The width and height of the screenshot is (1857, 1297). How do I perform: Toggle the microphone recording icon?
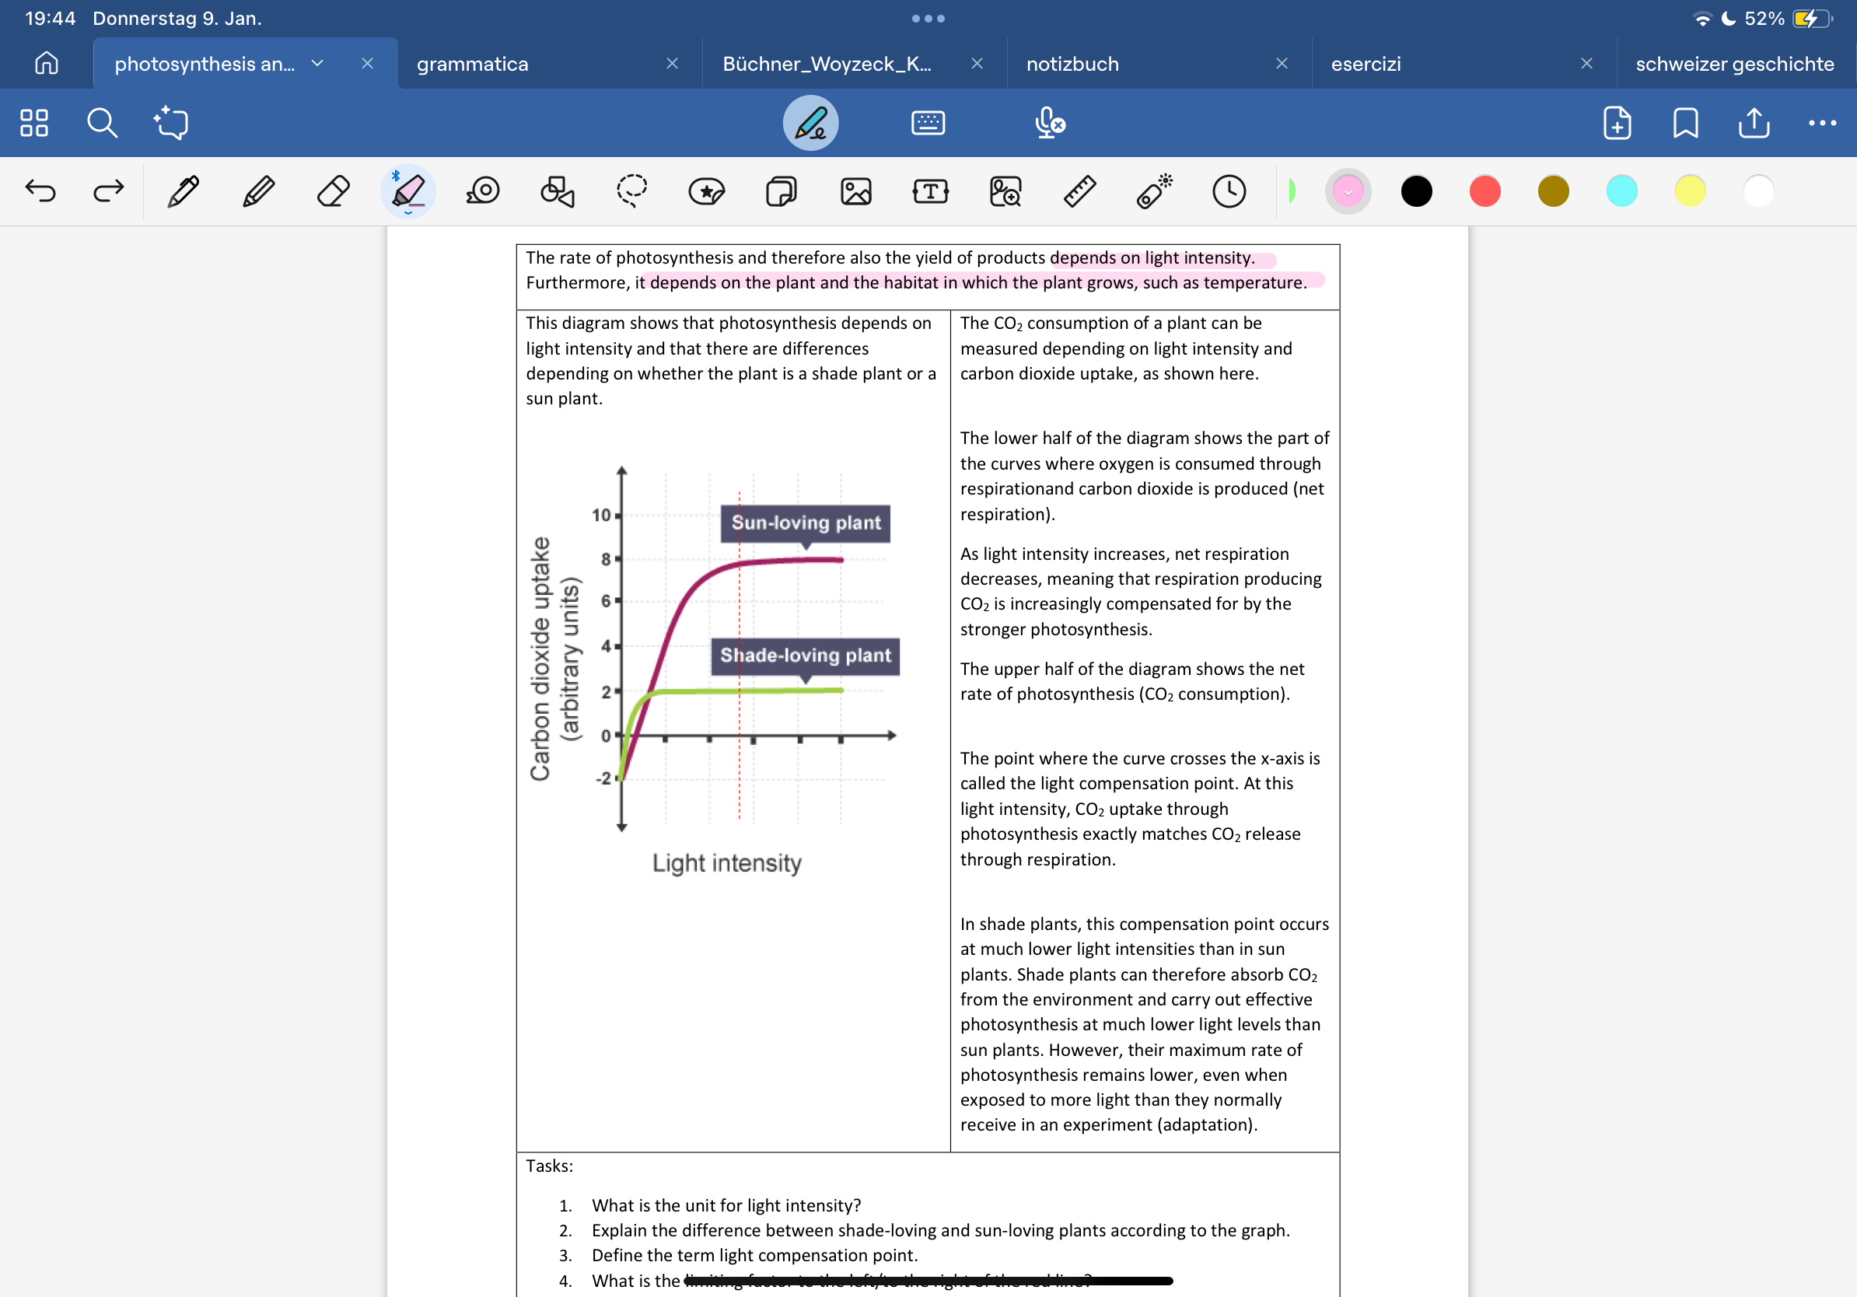(1049, 123)
